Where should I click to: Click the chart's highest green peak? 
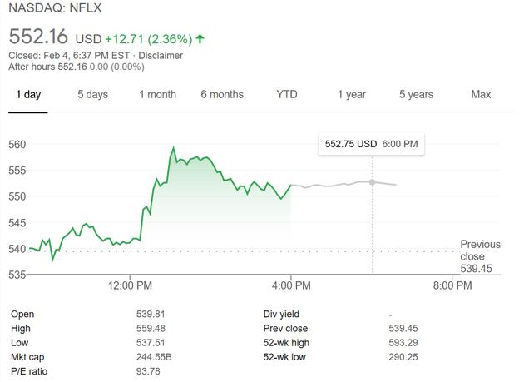pyautogui.click(x=173, y=148)
